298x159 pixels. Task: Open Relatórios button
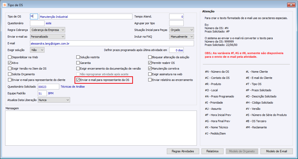(x=212, y=151)
